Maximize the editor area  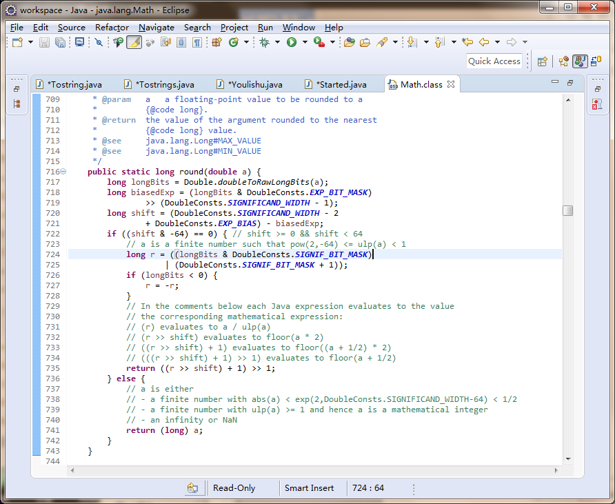[x=570, y=82]
